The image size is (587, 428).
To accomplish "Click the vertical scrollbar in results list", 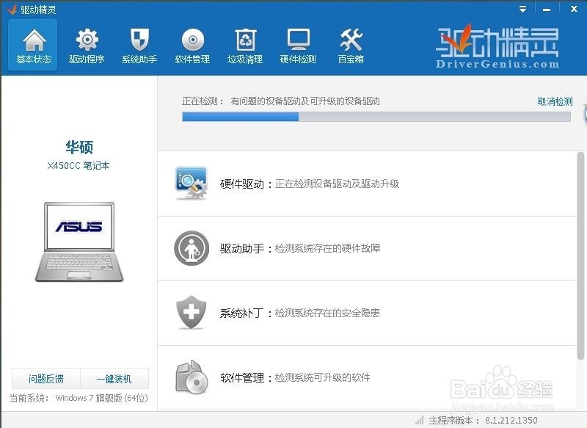I will click(x=580, y=255).
